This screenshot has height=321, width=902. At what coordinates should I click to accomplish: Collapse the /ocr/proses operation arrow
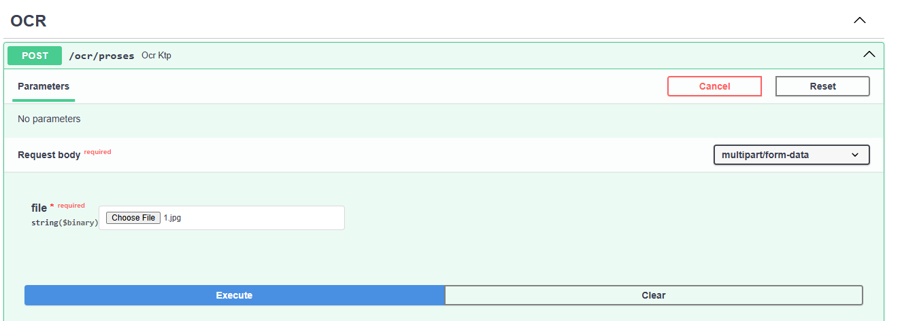tap(869, 55)
